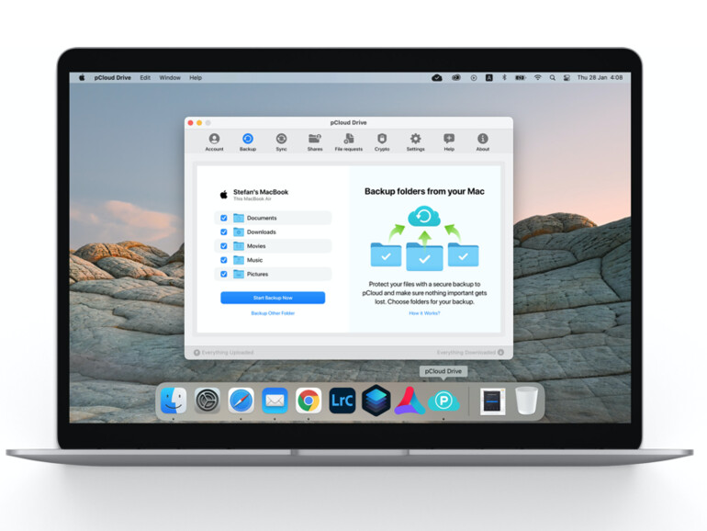The height and width of the screenshot is (531, 707).
Task: Open Lightroom Classic from the dock
Action: (342, 401)
